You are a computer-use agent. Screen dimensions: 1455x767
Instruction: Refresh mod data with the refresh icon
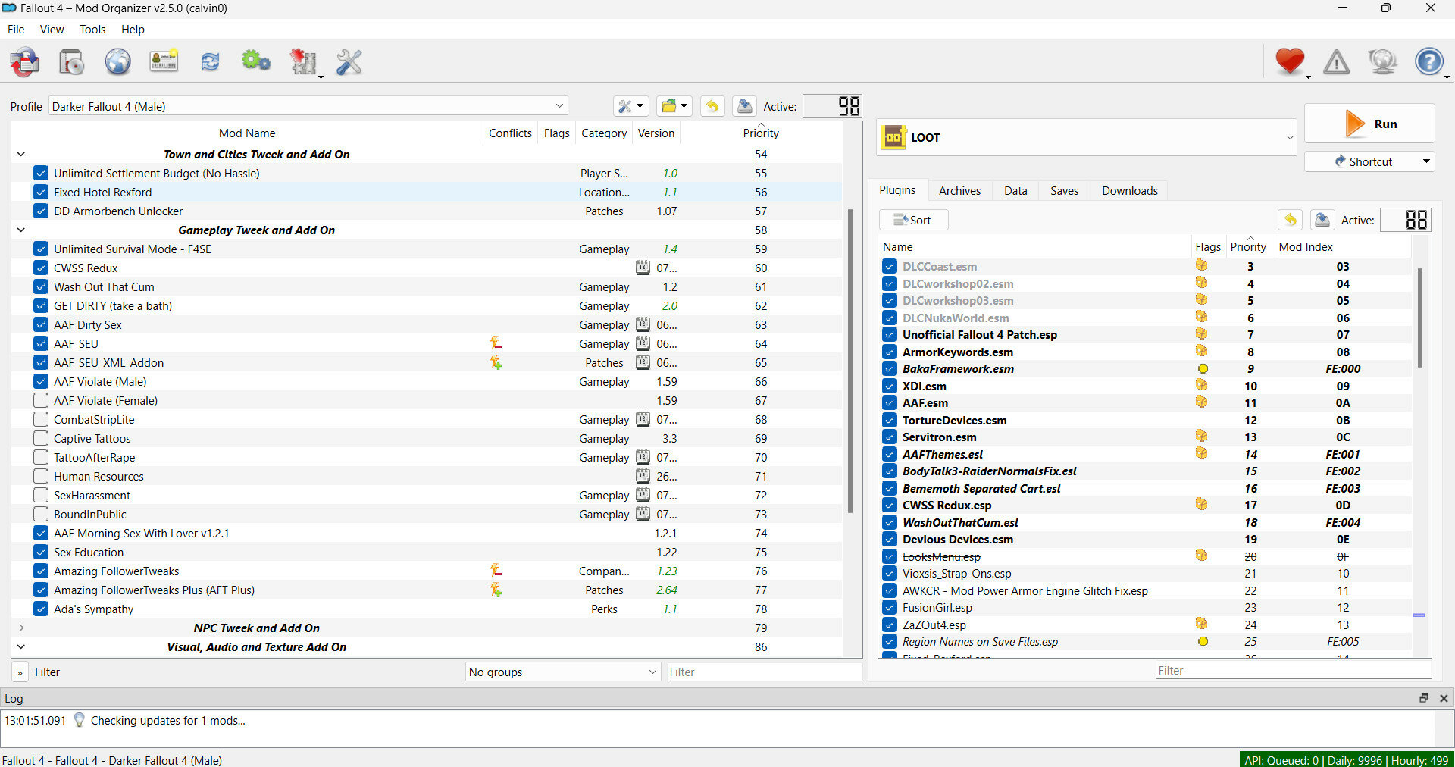(210, 61)
